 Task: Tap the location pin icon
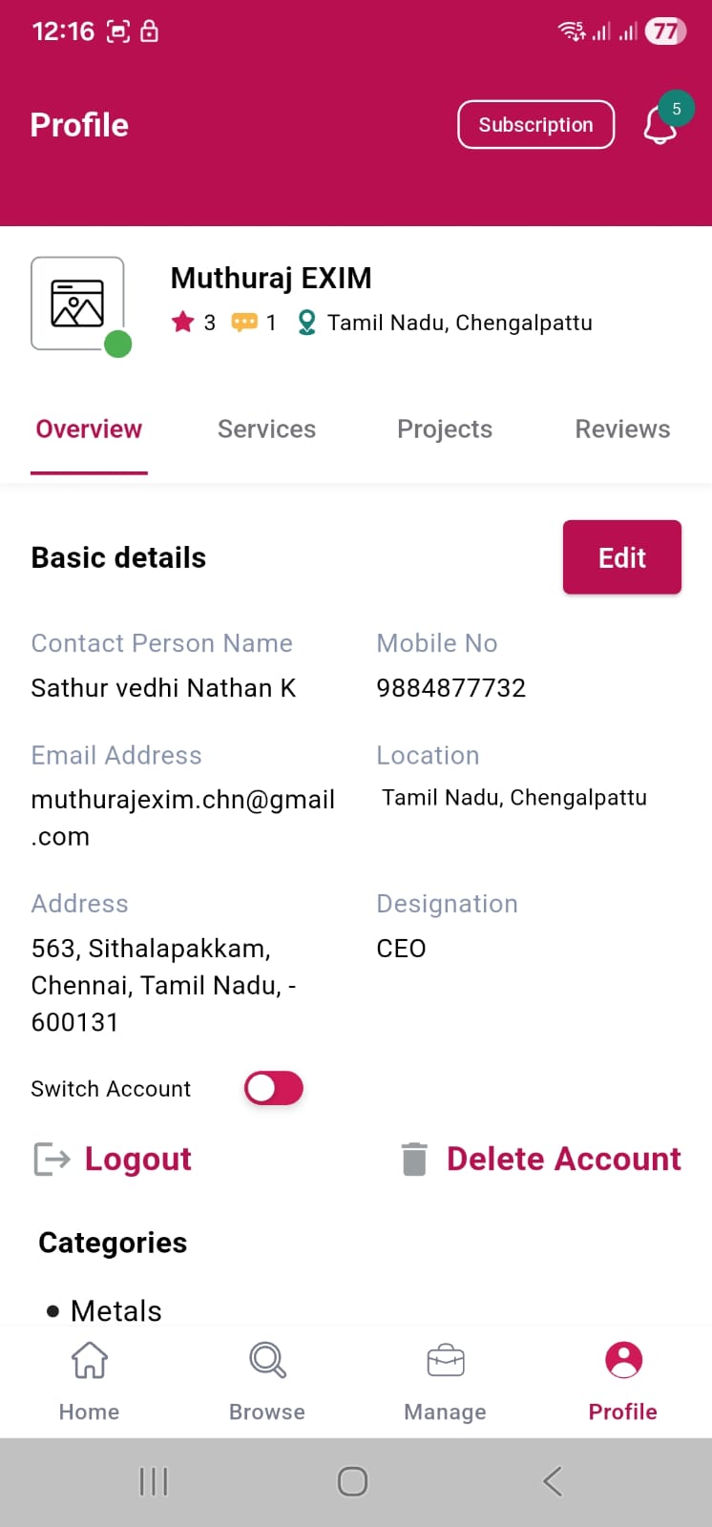(306, 323)
